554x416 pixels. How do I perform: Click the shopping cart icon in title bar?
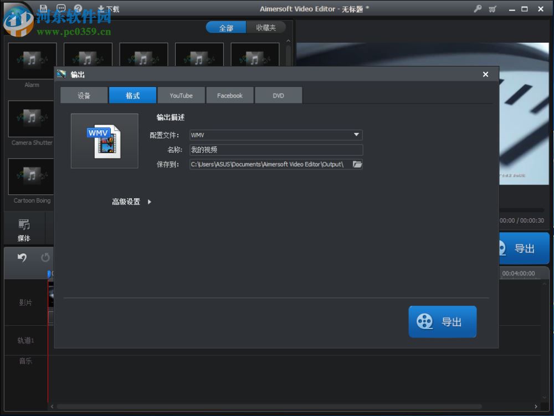(x=492, y=9)
